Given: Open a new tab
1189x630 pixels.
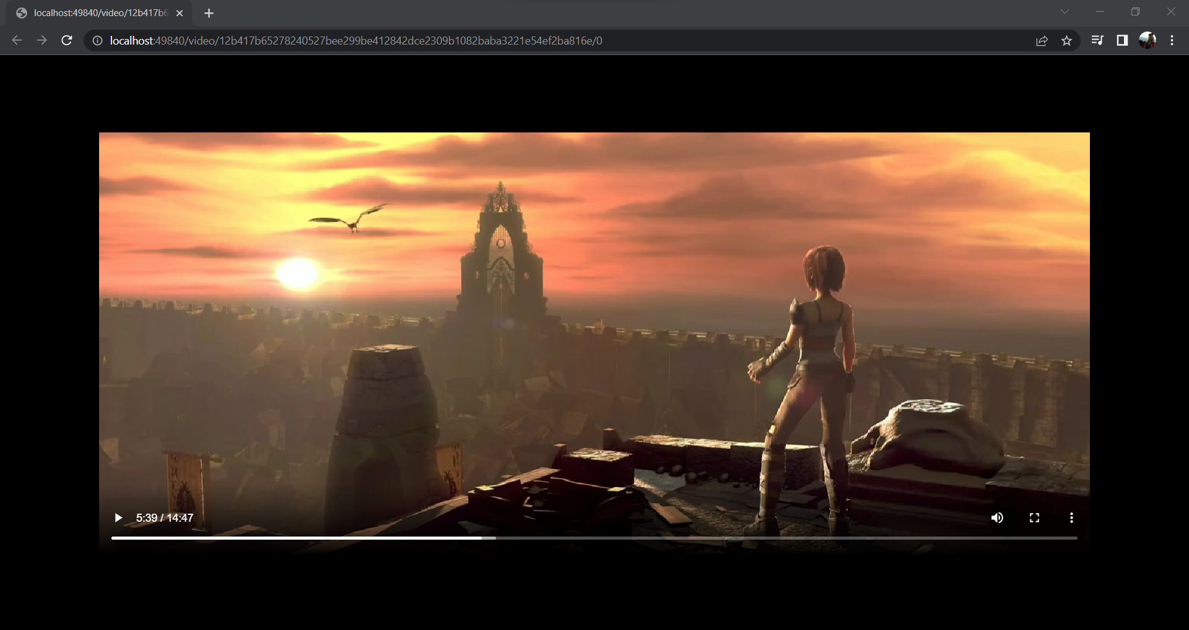Looking at the screenshot, I should [x=209, y=13].
